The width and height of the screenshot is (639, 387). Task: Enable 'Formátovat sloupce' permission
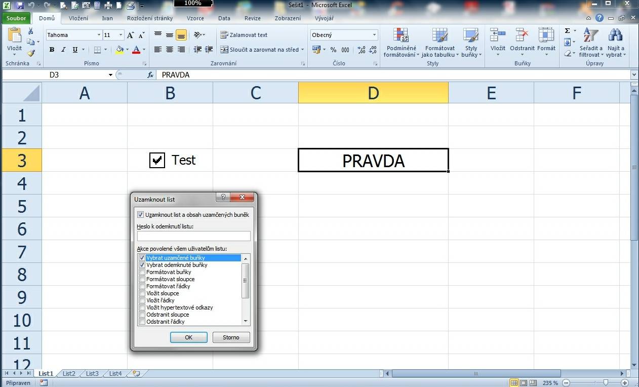click(142, 279)
